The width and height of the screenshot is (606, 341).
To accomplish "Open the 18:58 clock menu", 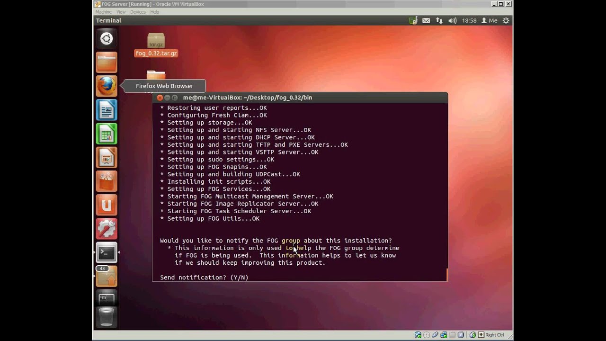I will pyautogui.click(x=469, y=20).
